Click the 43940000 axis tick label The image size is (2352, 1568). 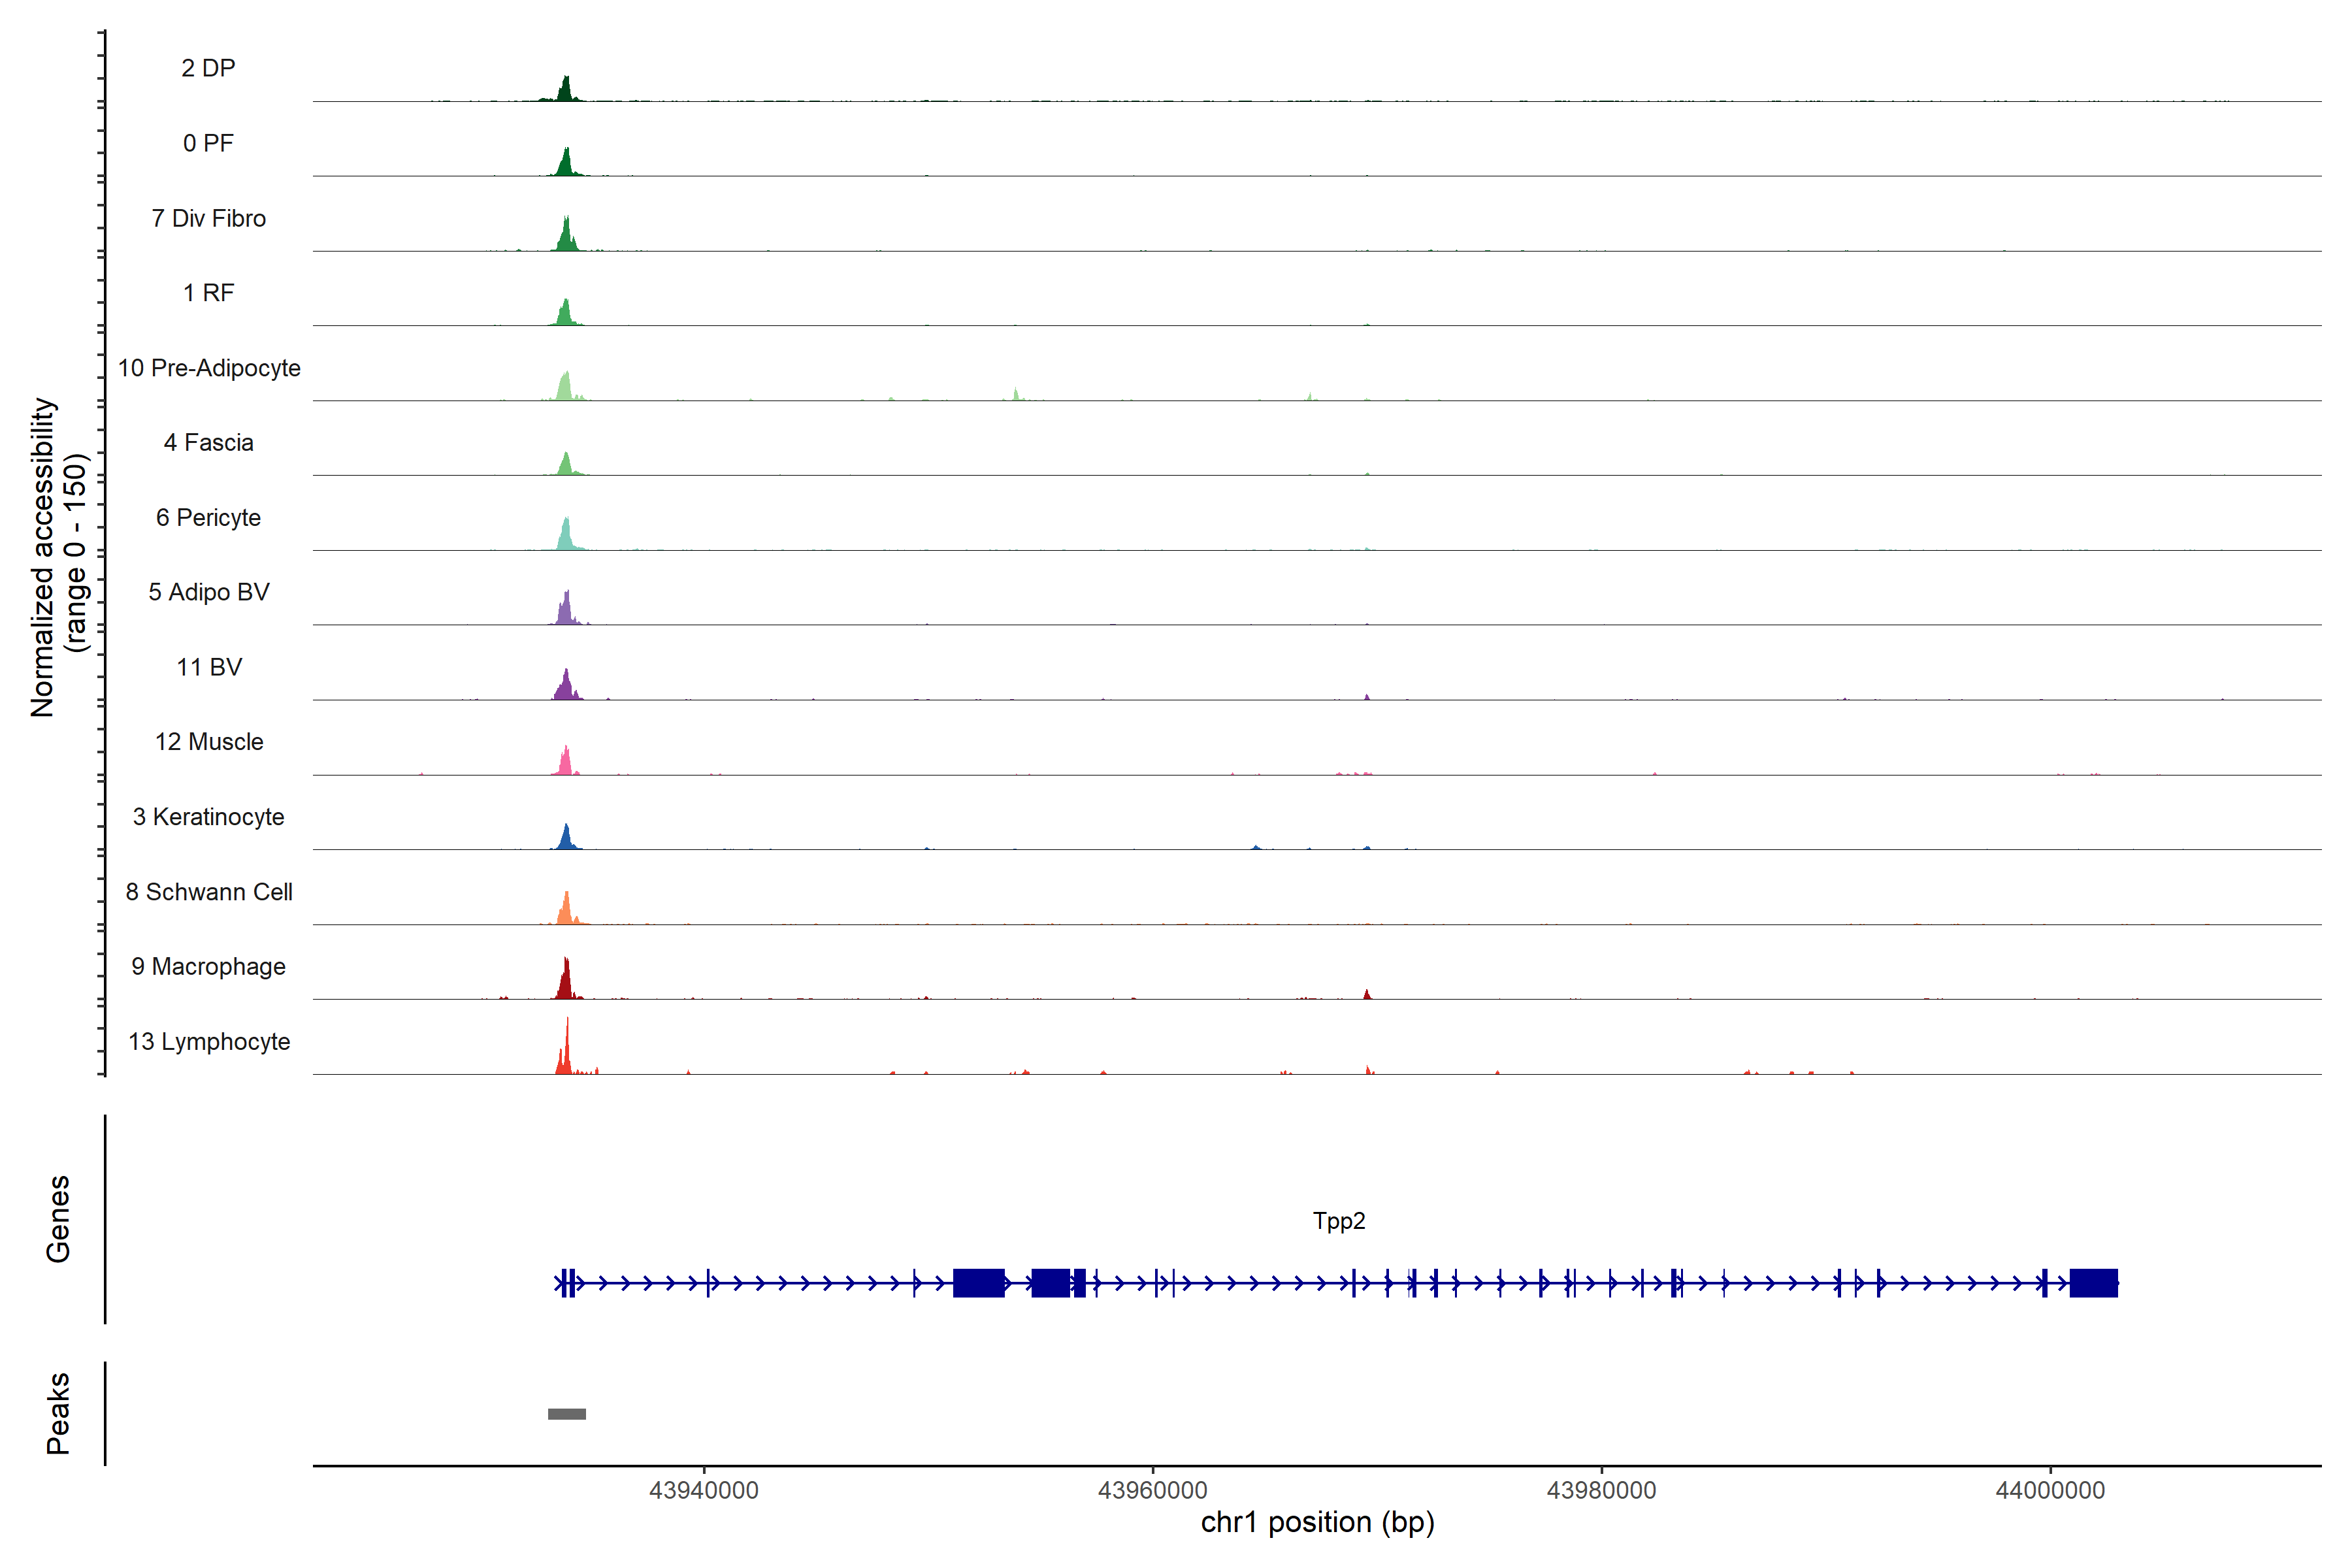point(703,1490)
